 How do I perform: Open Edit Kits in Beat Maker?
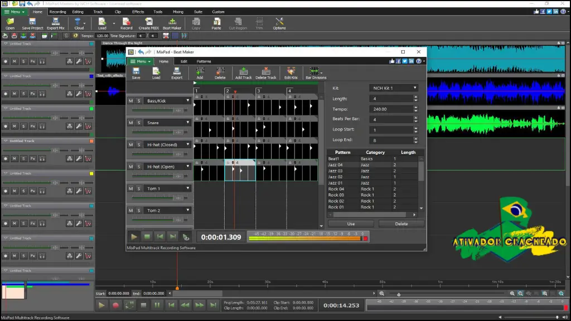pyautogui.click(x=291, y=73)
